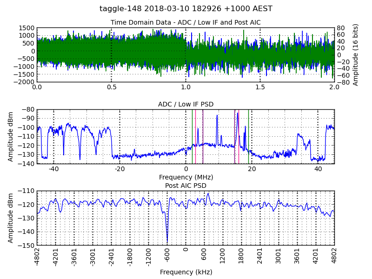Click the −140 tick on ADC PSD axis
The image size is (372, 279).
click(27, 164)
